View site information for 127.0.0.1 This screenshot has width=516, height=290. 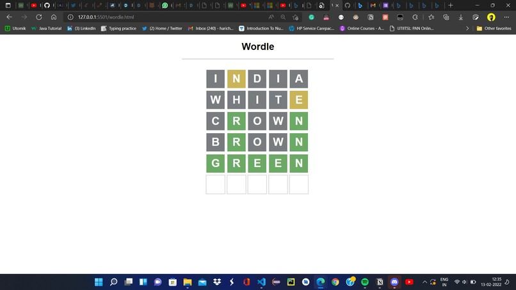tap(70, 17)
